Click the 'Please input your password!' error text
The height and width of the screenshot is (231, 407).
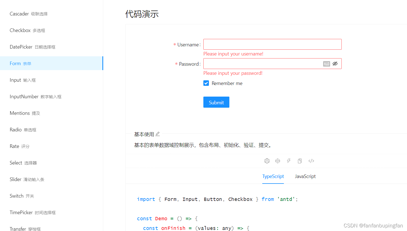[233, 73]
